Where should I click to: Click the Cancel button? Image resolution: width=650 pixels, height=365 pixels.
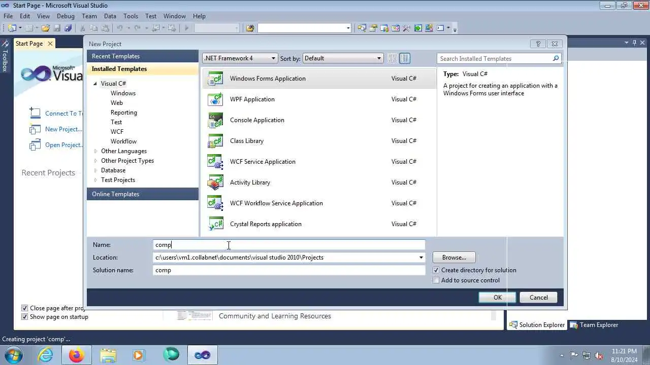point(538,298)
